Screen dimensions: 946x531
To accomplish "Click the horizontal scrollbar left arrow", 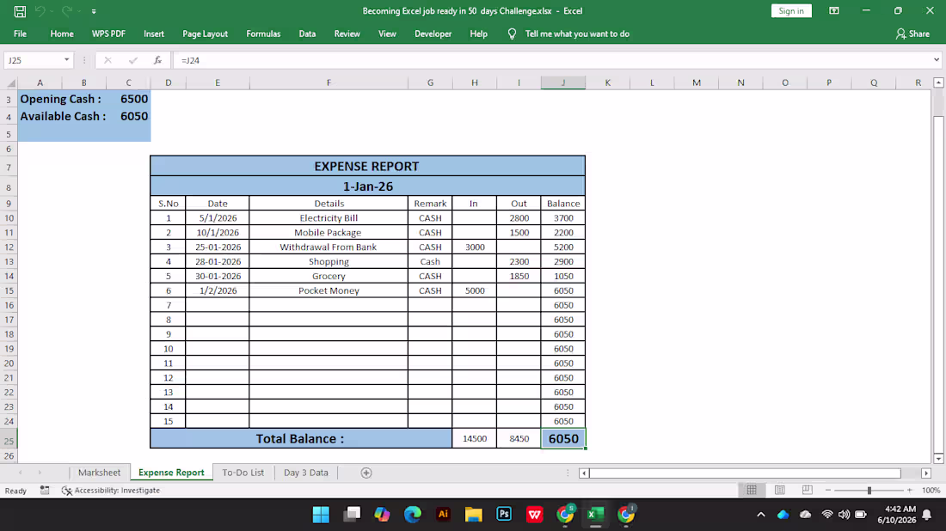I will point(583,473).
